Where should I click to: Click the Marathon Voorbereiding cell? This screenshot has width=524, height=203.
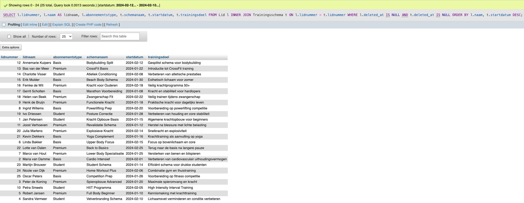(x=105, y=91)
